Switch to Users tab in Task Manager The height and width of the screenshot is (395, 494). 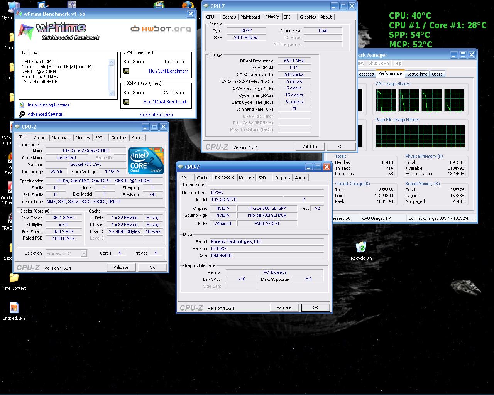[437, 74]
